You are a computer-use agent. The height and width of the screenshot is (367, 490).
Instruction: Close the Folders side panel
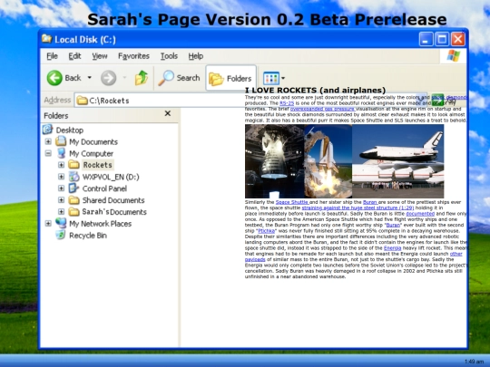(x=168, y=113)
